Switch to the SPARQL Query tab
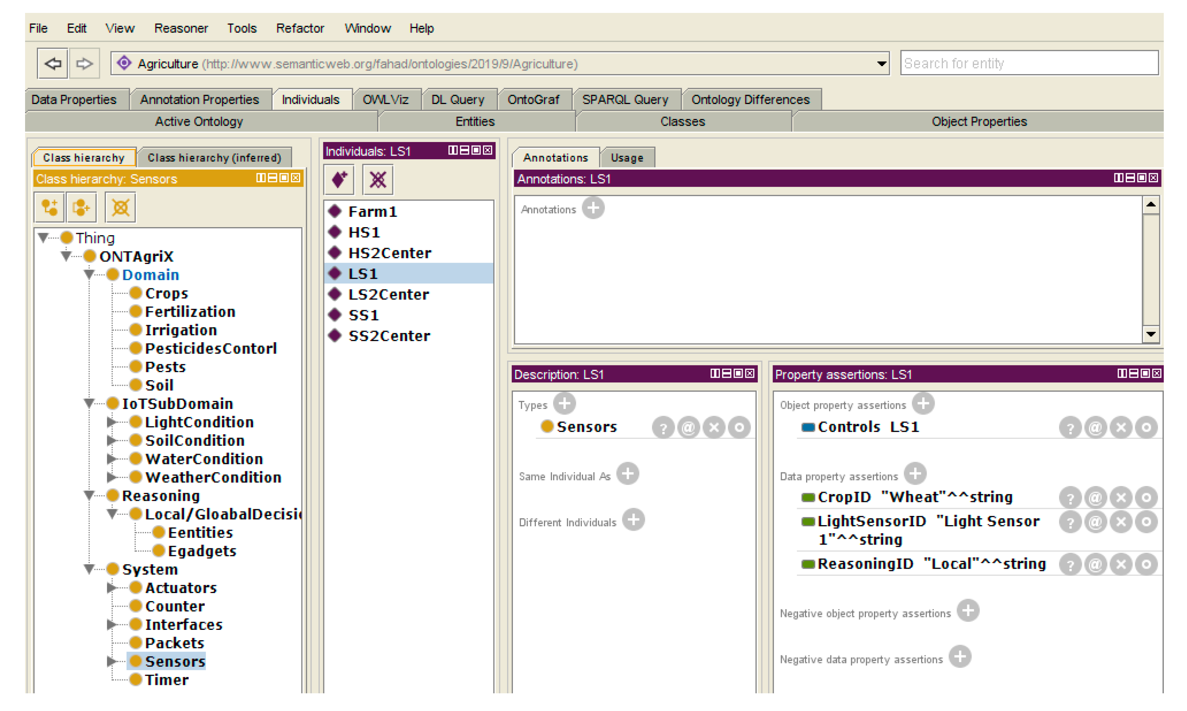 click(625, 100)
